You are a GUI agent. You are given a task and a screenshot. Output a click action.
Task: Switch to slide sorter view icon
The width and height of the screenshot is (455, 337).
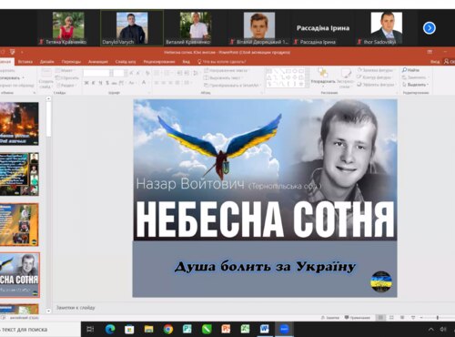(391, 318)
